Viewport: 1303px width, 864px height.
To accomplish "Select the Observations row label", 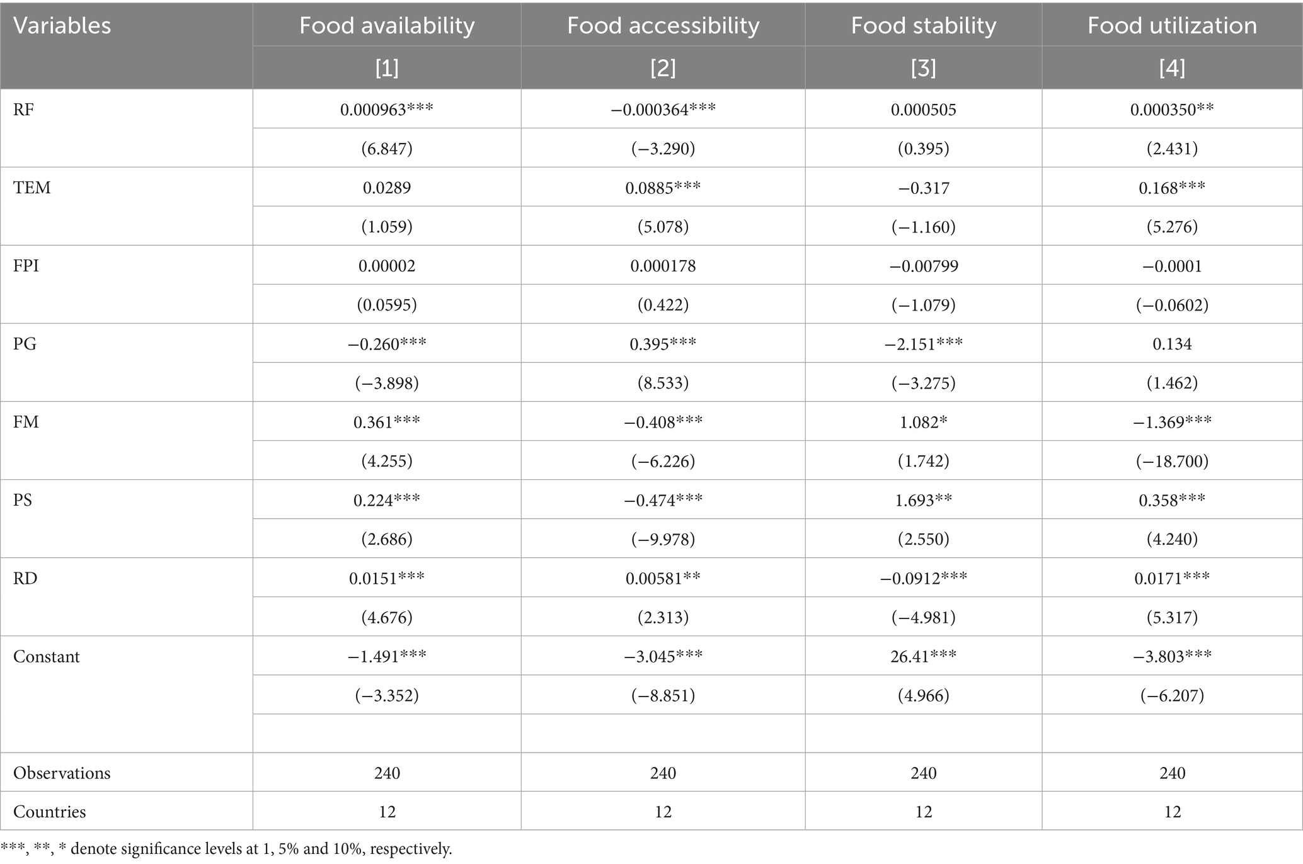I will click(62, 773).
